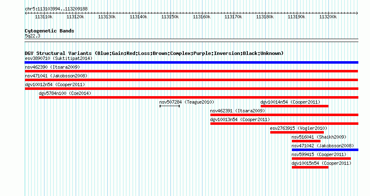This screenshot has height=196, width=370.
Task: Click the 113110k ruler tick label
Action: point(44,17)
